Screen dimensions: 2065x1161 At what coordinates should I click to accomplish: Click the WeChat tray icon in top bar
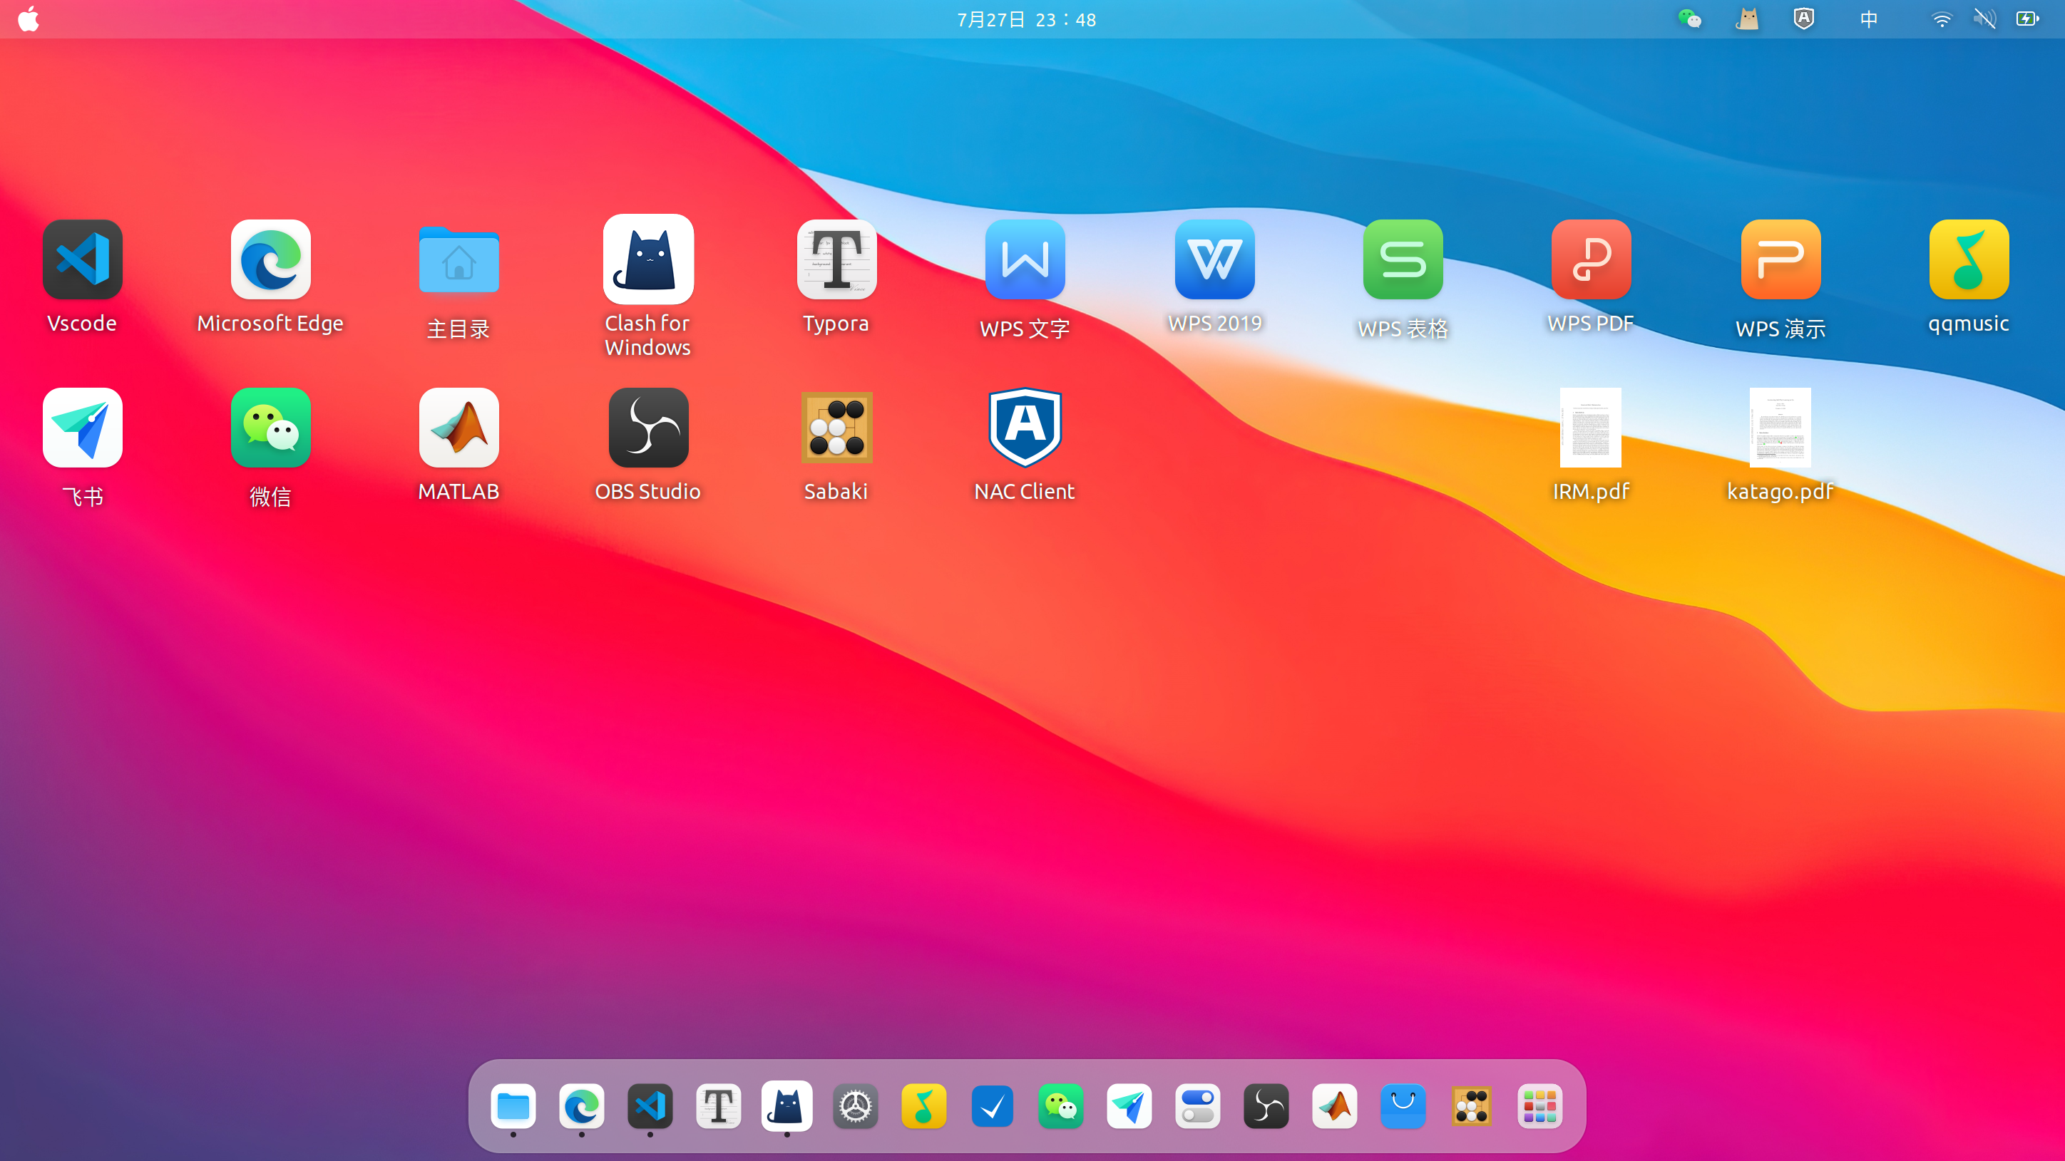pos(1690,19)
